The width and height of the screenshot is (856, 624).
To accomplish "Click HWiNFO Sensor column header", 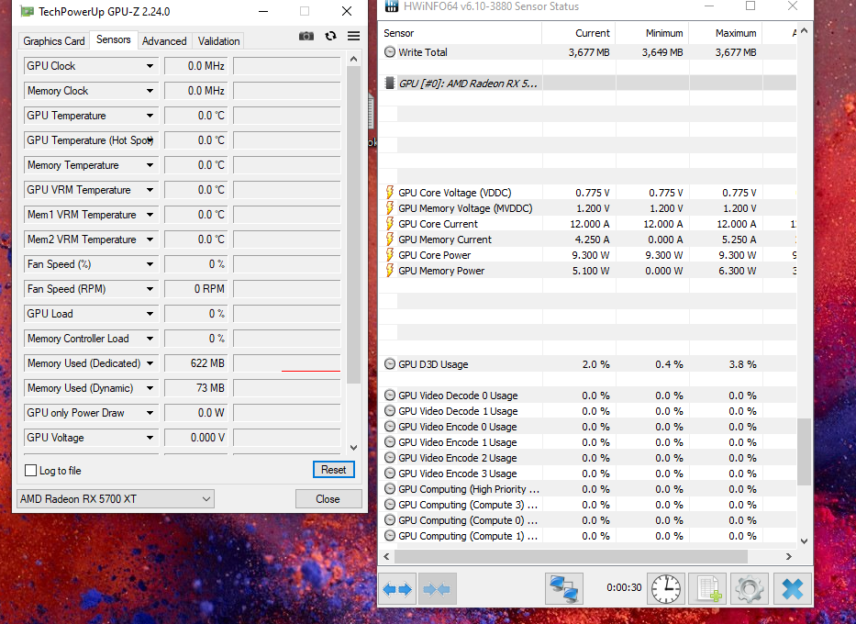I will point(461,33).
